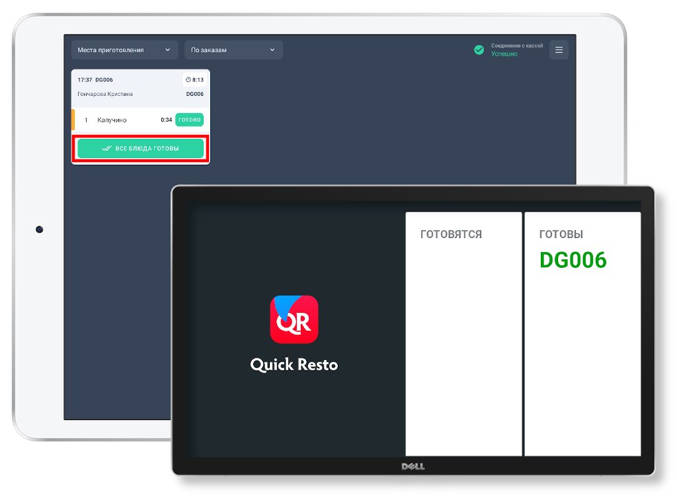Click ready order number DG006 in green
Image resolution: width=677 pixels, height=498 pixels.
pyautogui.click(x=573, y=261)
